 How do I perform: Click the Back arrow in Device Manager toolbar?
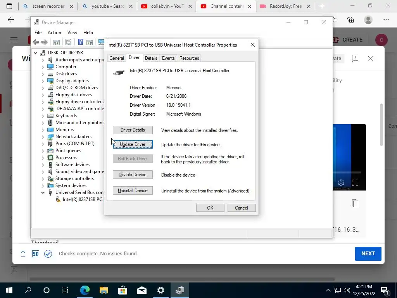(x=36, y=42)
